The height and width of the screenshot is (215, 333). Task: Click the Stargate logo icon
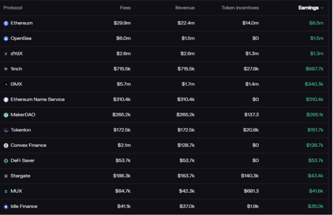coord(6,176)
